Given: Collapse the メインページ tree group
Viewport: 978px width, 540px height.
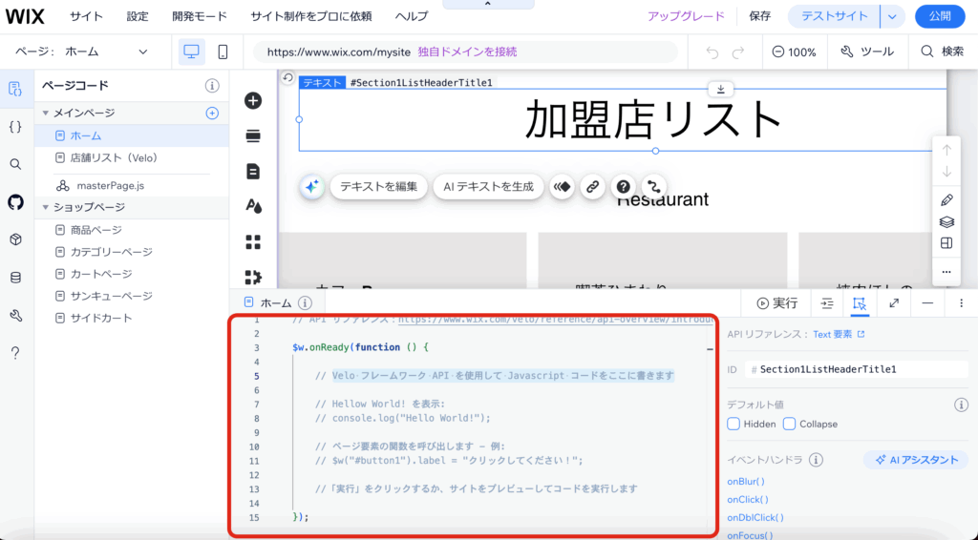Looking at the screenshot, I should click(x=46, y=113).
